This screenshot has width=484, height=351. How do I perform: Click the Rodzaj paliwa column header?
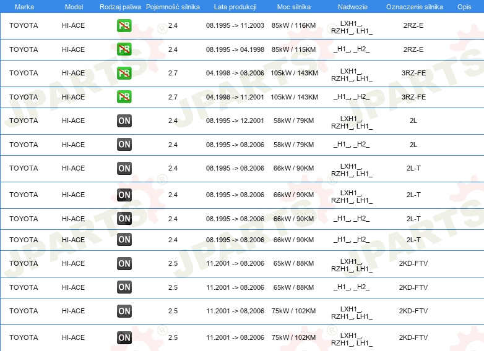click(120, 7)
